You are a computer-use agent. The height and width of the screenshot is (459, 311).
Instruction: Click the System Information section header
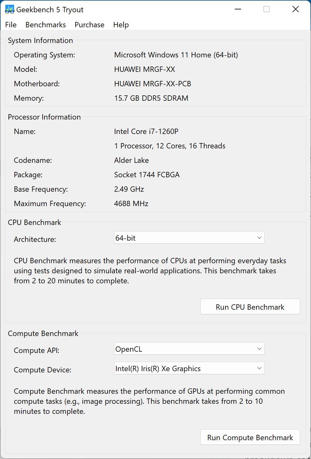40,40
